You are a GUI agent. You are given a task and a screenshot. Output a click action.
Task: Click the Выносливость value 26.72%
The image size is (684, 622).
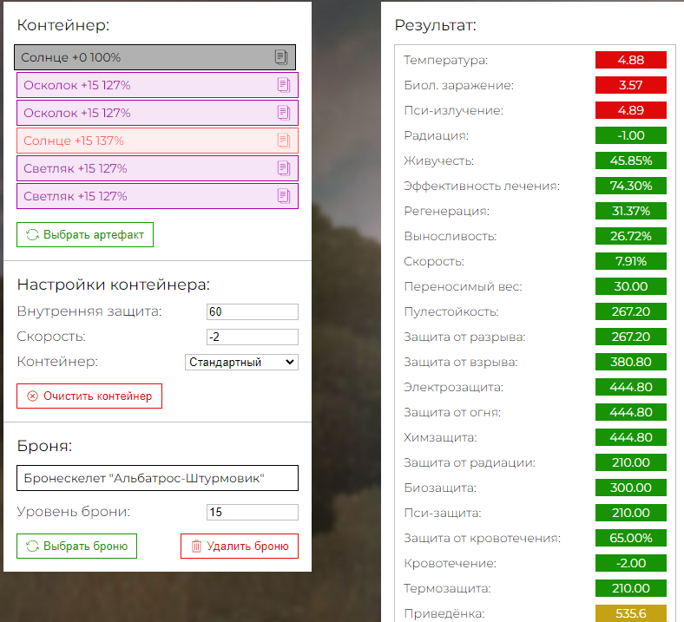631,236
